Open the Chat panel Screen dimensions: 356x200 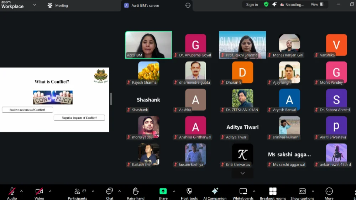(x=110, y=191)
